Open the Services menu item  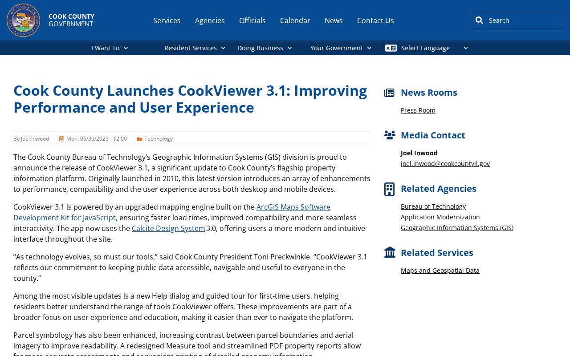(x=167, y=20)
